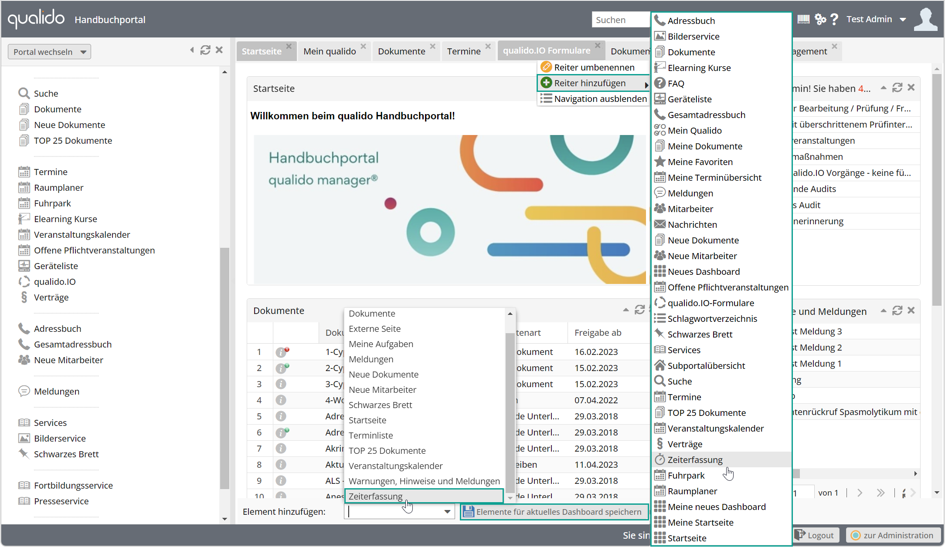The width and height of the screenshot is (945, 547).
Task: Select Neues Dashboard in the tab submenu
Action: point(722,271)
